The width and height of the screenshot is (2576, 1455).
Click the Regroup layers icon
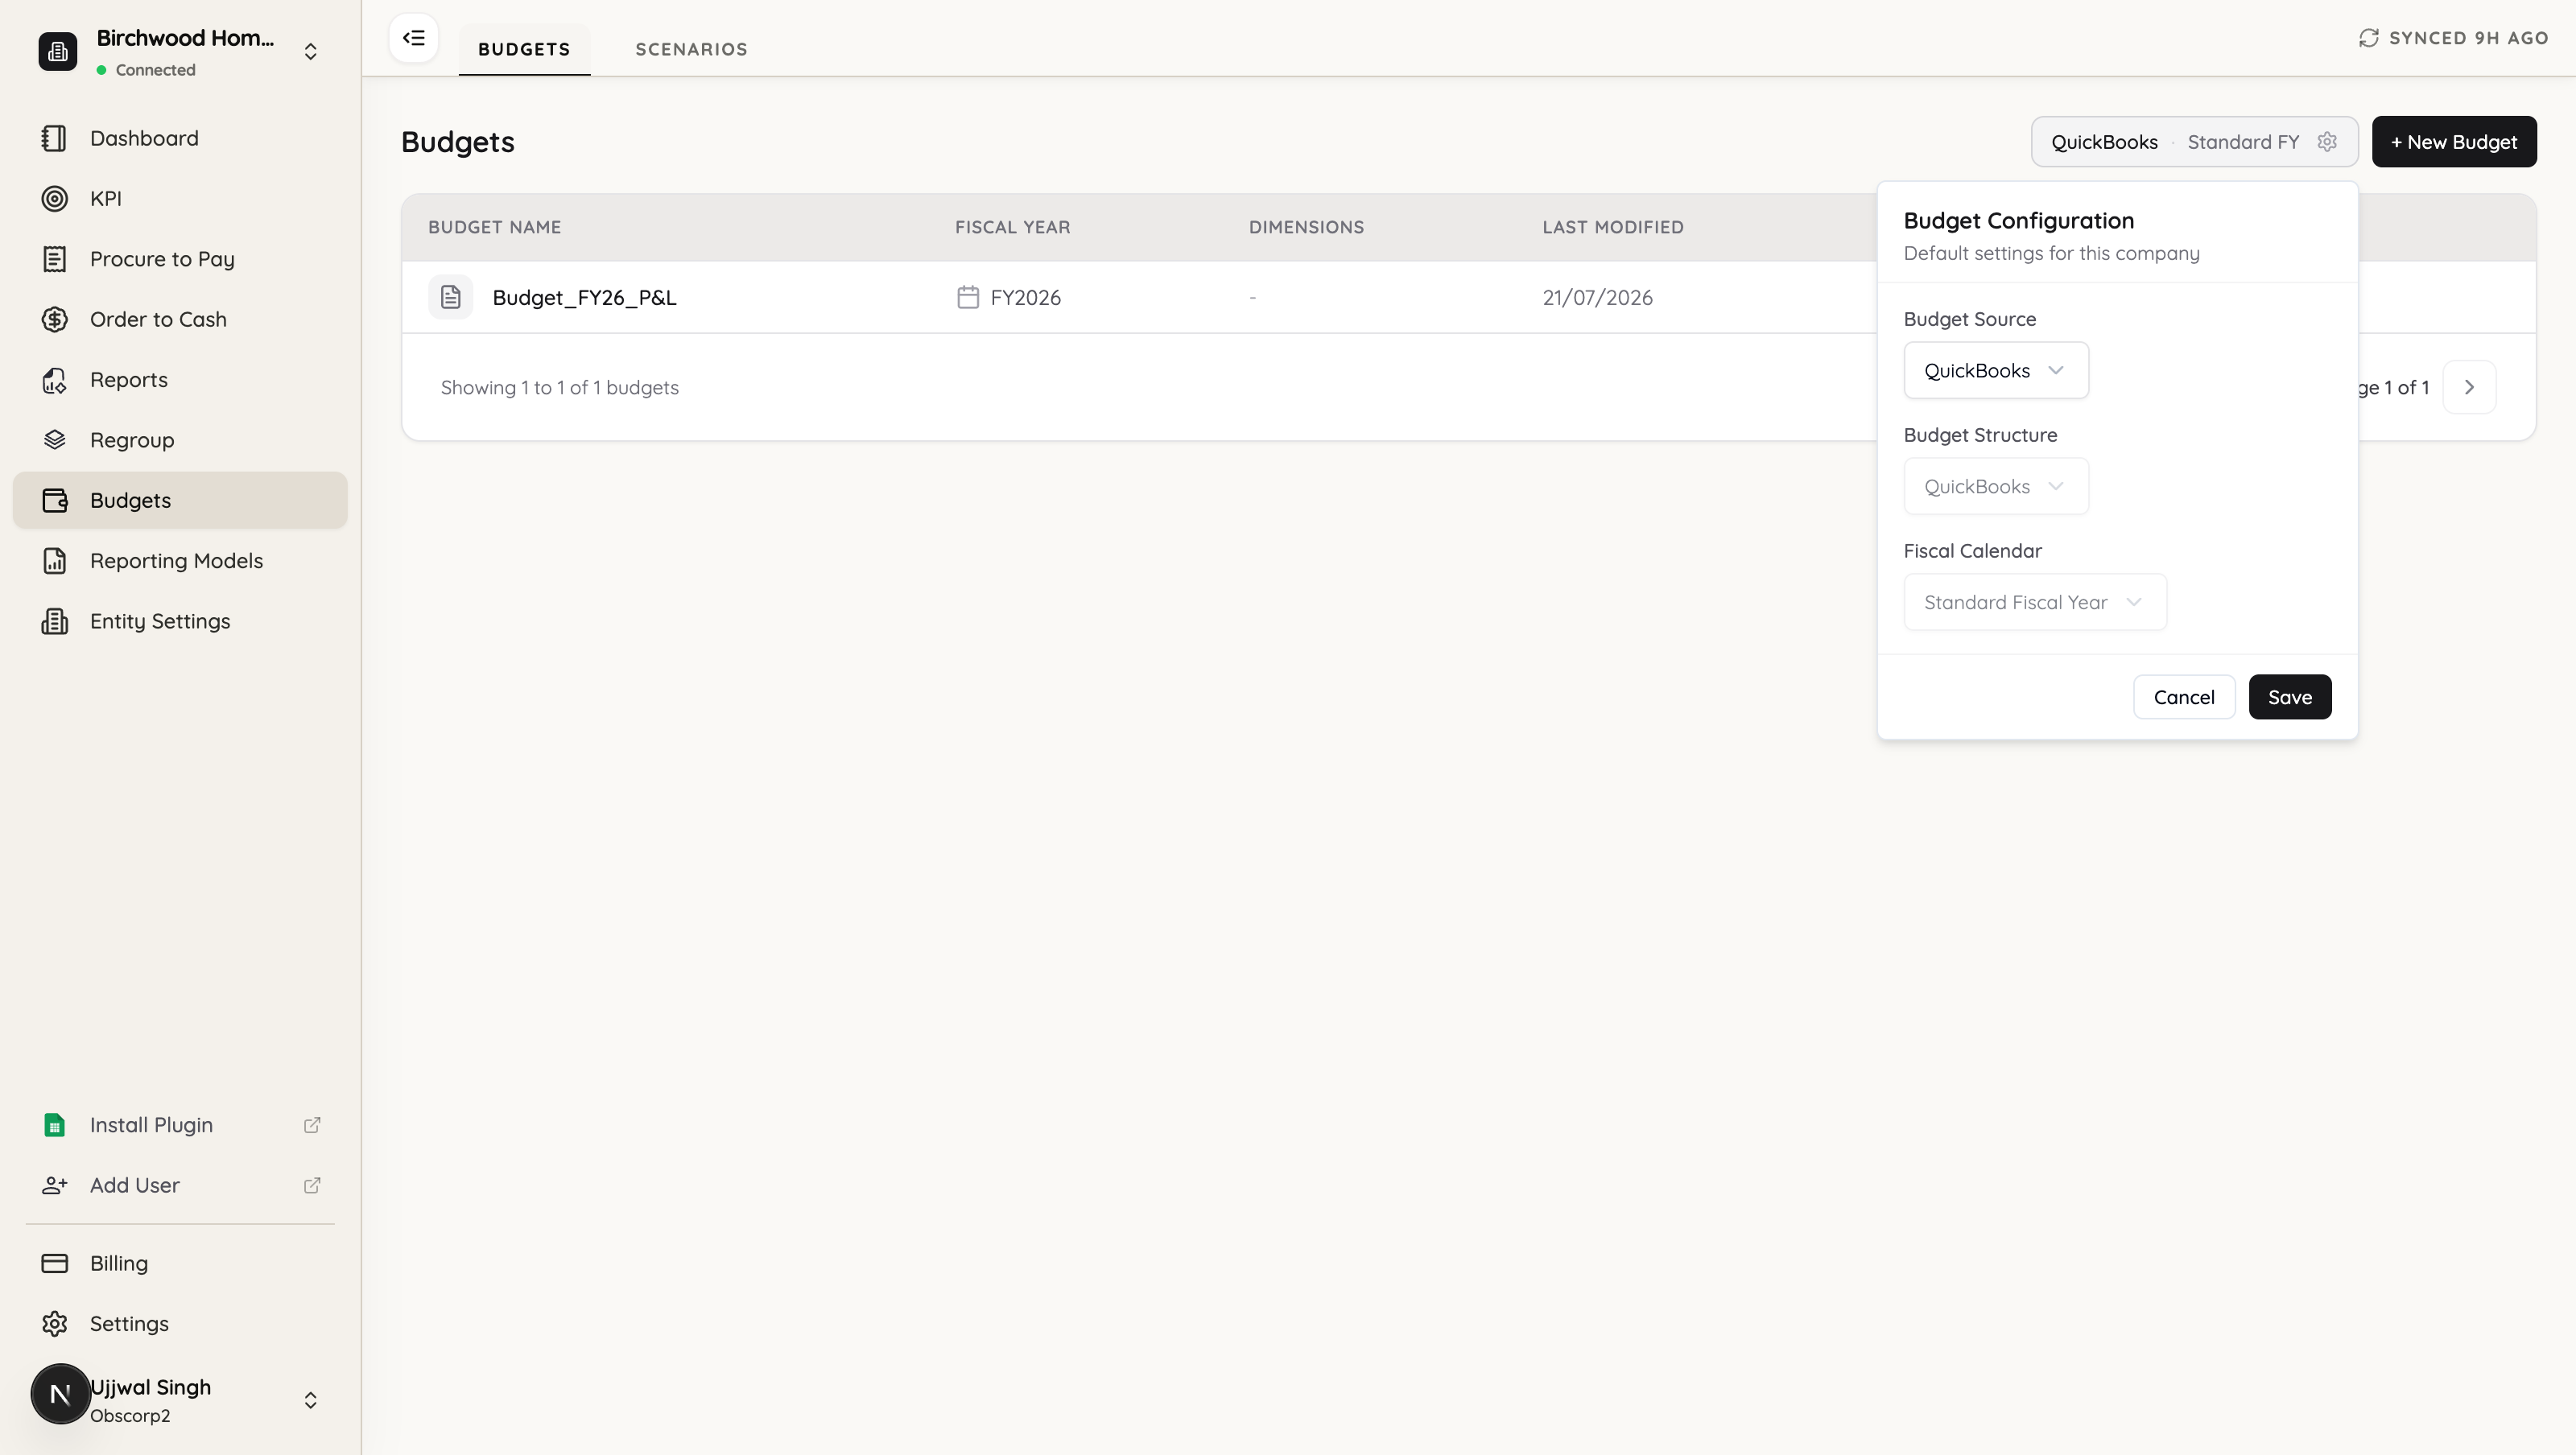point(55,440)
